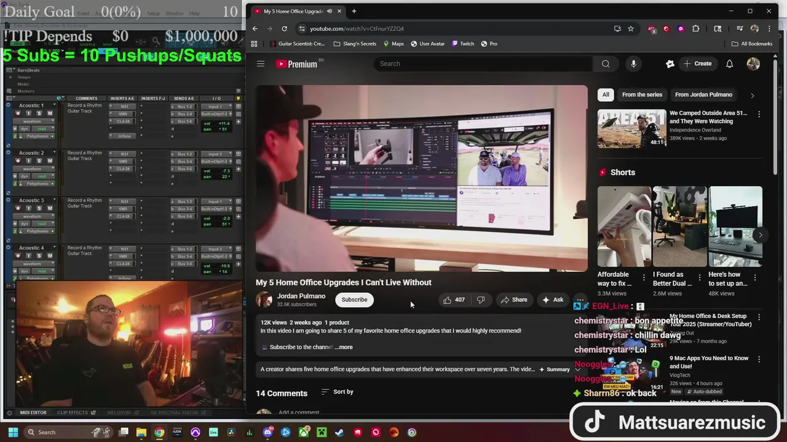Expand the AI Summary section
The width and height of the screenshot is (787, 442).
pos(558,370)
